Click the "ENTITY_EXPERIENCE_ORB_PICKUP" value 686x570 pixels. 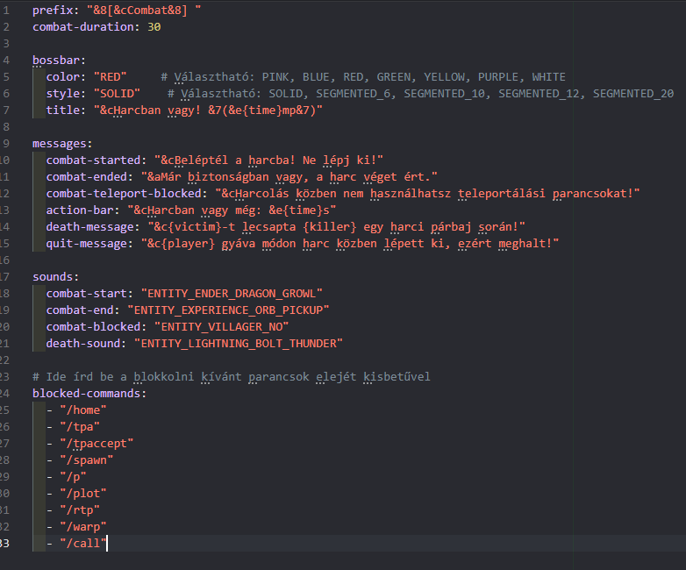[228, 310]
